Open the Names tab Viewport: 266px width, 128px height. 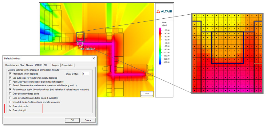(x=29, y=65)
